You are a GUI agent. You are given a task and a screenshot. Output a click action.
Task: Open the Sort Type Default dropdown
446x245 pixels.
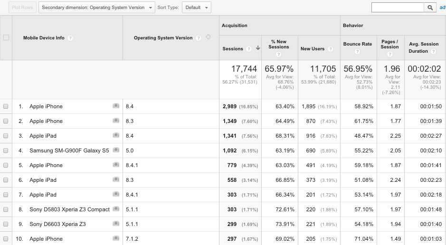197,8
